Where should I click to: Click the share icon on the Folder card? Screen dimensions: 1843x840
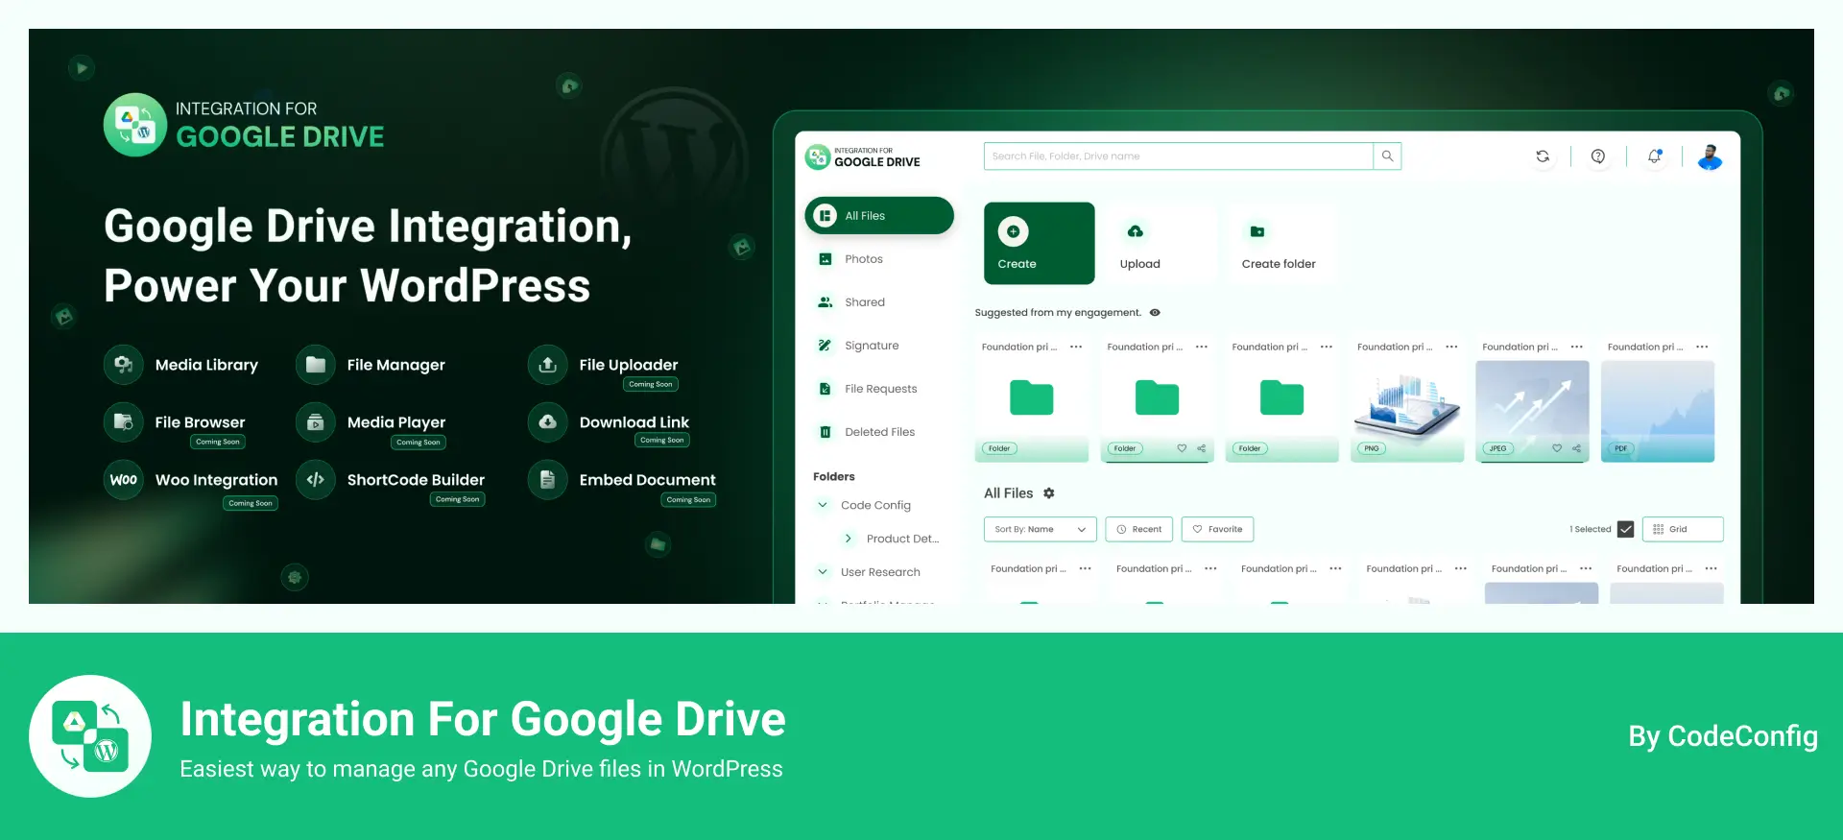point(1201,448)
